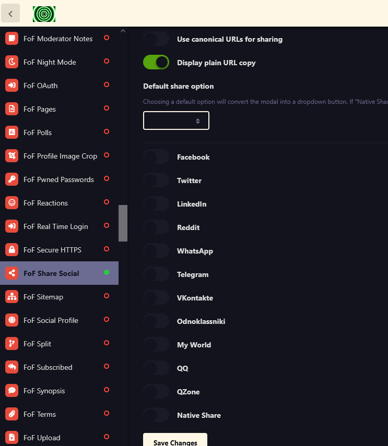
Task: Click the FoF Polls chart icon
Action: click(11, 132)
